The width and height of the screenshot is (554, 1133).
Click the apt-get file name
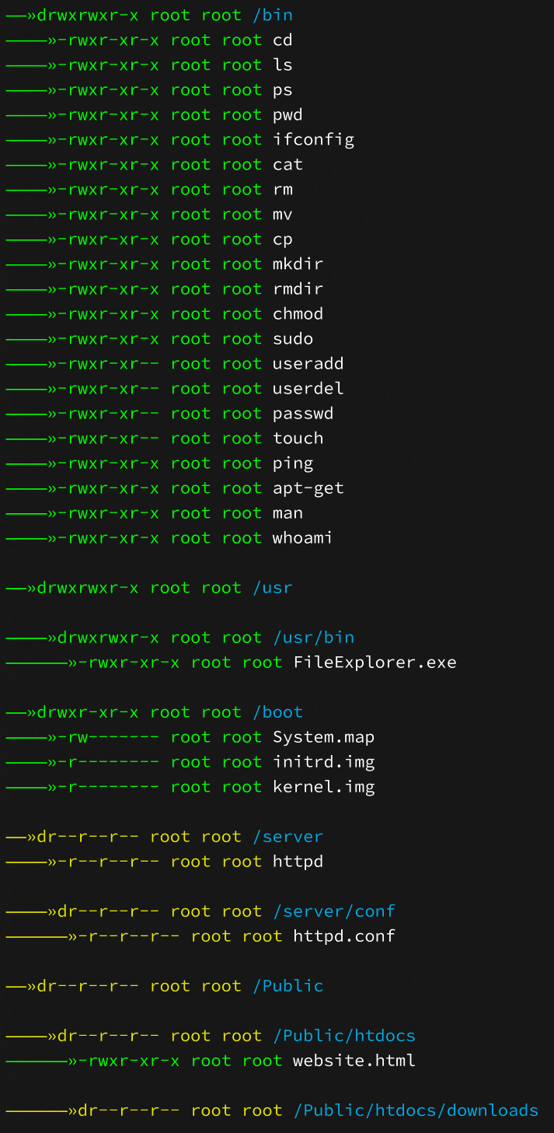point(308,488)
